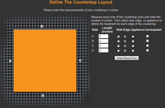Screen dimensions: 165x108
Task: Select Edge radio for side A
Action: coord(125,37)
